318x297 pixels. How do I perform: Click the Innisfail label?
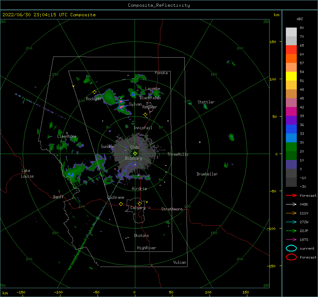[143, 128]
